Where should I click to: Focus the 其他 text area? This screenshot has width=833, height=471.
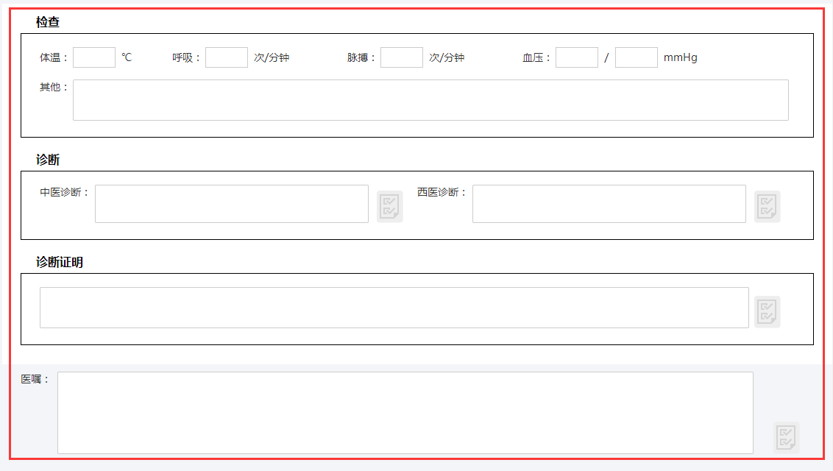click(x=430, y=100)
